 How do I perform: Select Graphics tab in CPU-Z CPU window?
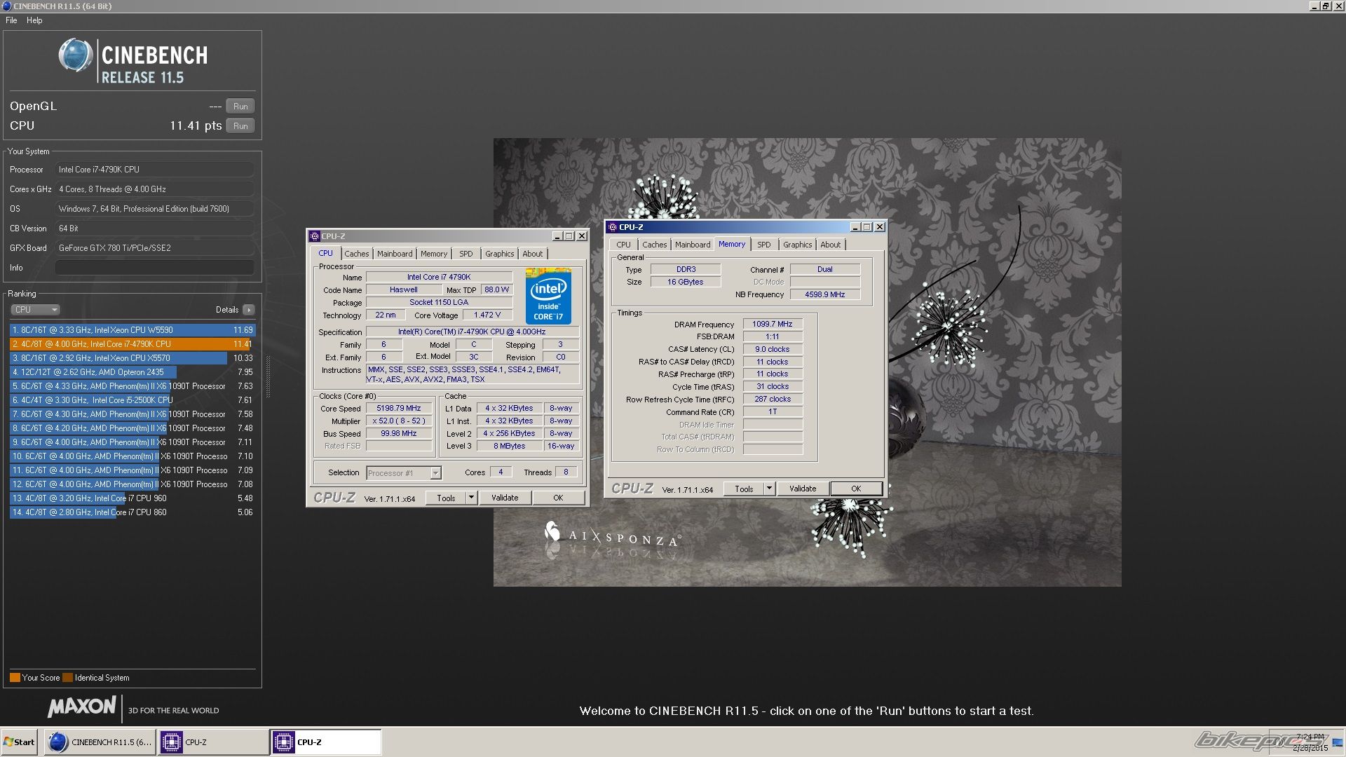(500, 254)
